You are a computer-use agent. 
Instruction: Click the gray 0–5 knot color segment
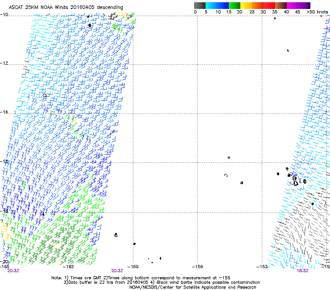point(200,5)
